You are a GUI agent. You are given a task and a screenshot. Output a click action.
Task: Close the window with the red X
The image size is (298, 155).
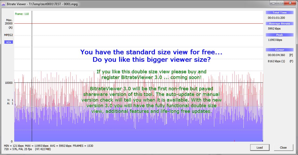(290, 3)
